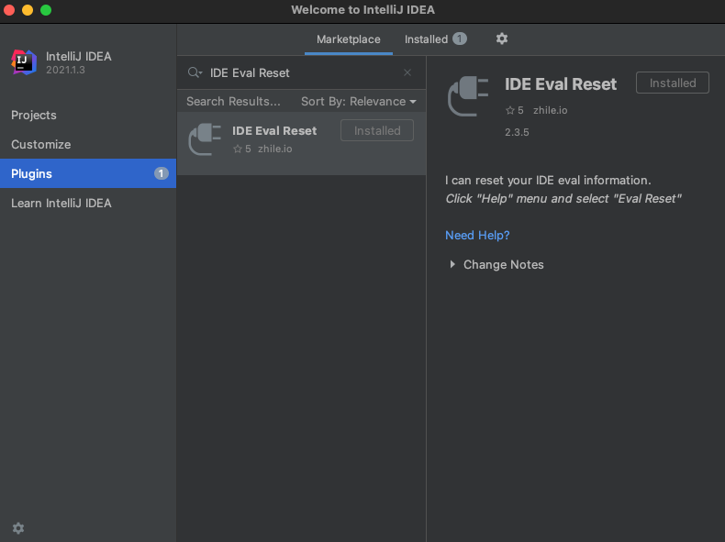Viewport: 725px width, 542px height.
Task: Focus the plugin search field with IDE Eval Reset
Action: coord(303,72)
